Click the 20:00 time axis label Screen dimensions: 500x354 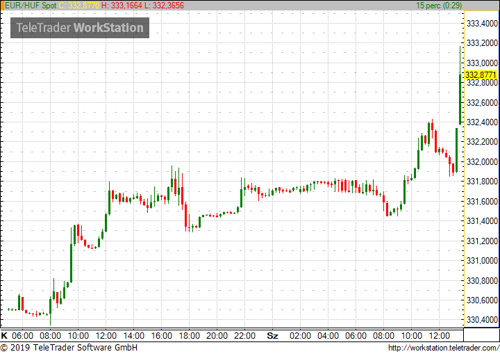coord(217,336)
